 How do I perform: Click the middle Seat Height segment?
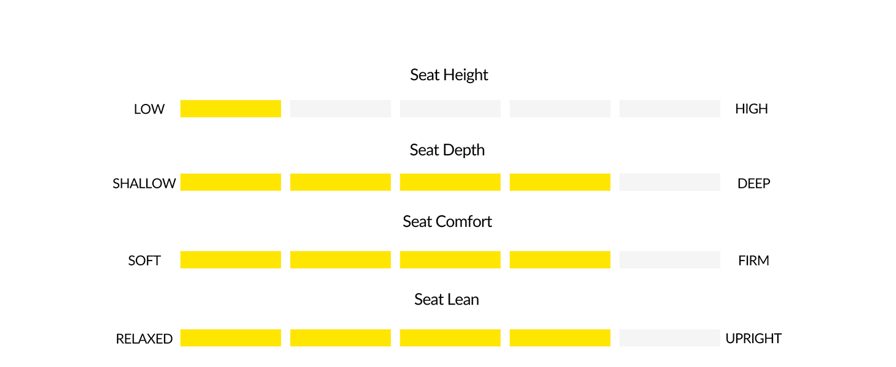pyautogui.click(x=450, y=109)
